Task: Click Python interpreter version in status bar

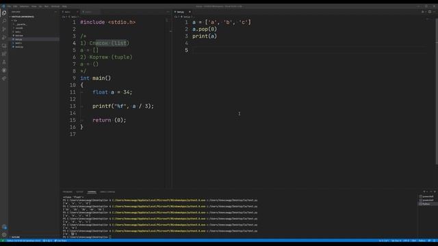Action: [24, 241]
